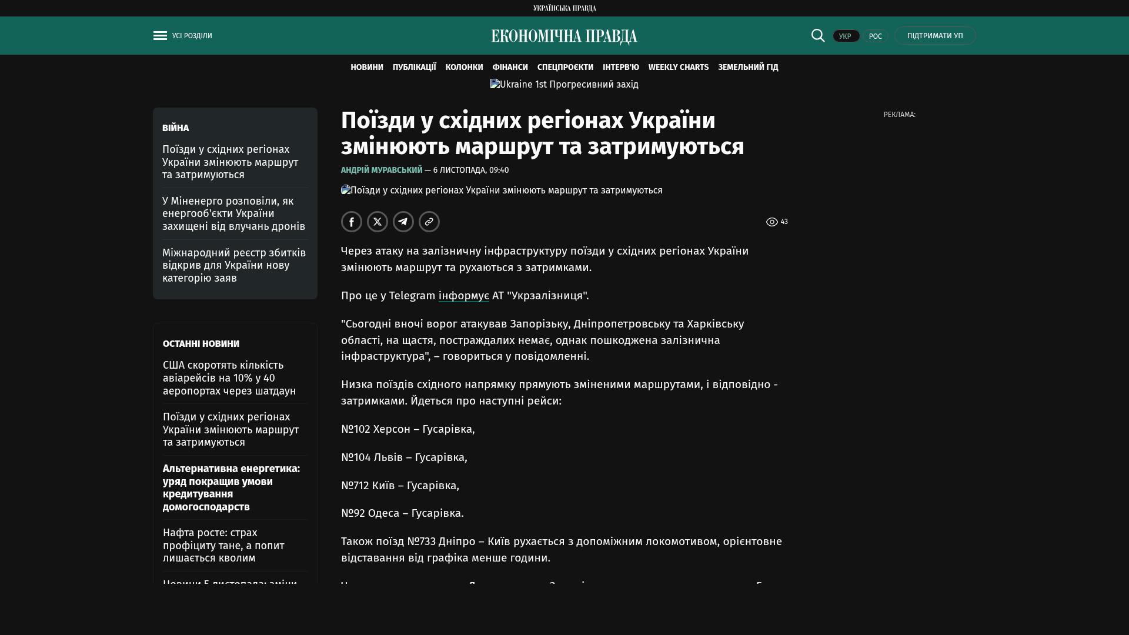Share article on X (Twitter)
Viewport: 1129px width, 635px height.
point(378,222)
